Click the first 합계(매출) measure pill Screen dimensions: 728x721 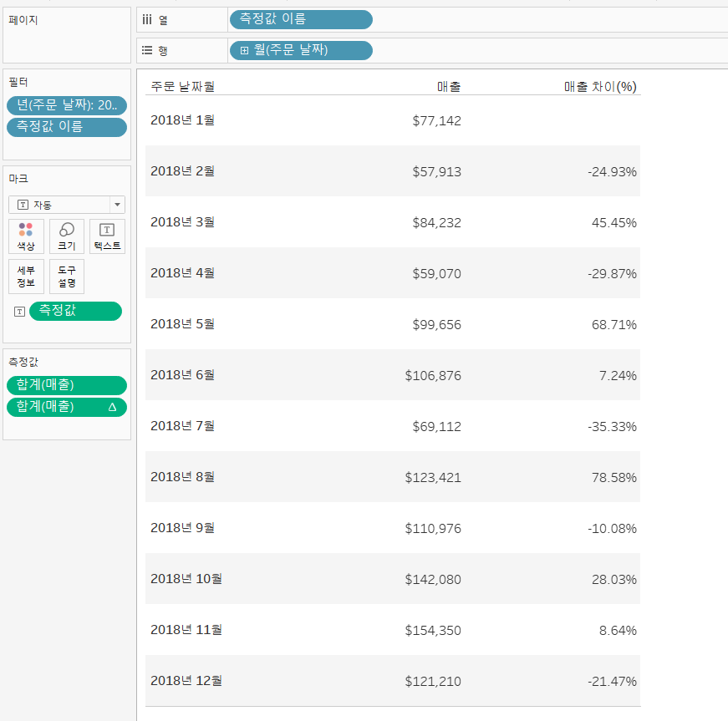point(67,385)
